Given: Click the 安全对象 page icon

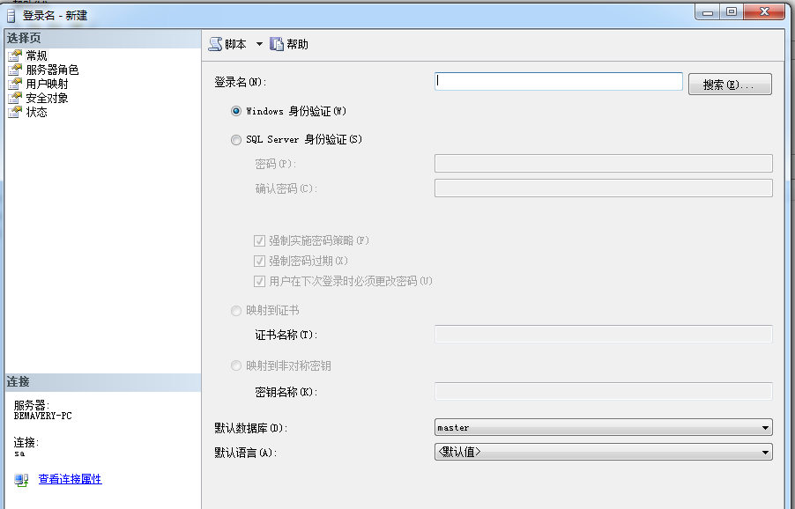Looking at the screenshot, I should 15,98.
